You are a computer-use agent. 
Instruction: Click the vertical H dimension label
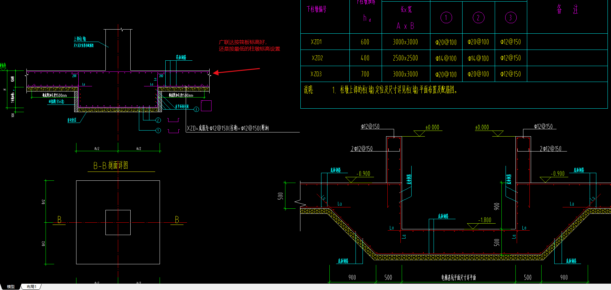(4, 90)
